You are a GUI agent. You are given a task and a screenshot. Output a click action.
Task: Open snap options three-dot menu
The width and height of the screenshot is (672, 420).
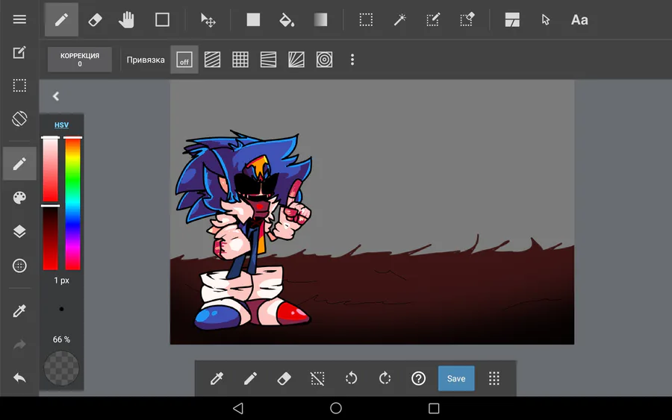[x=352, y=60]
